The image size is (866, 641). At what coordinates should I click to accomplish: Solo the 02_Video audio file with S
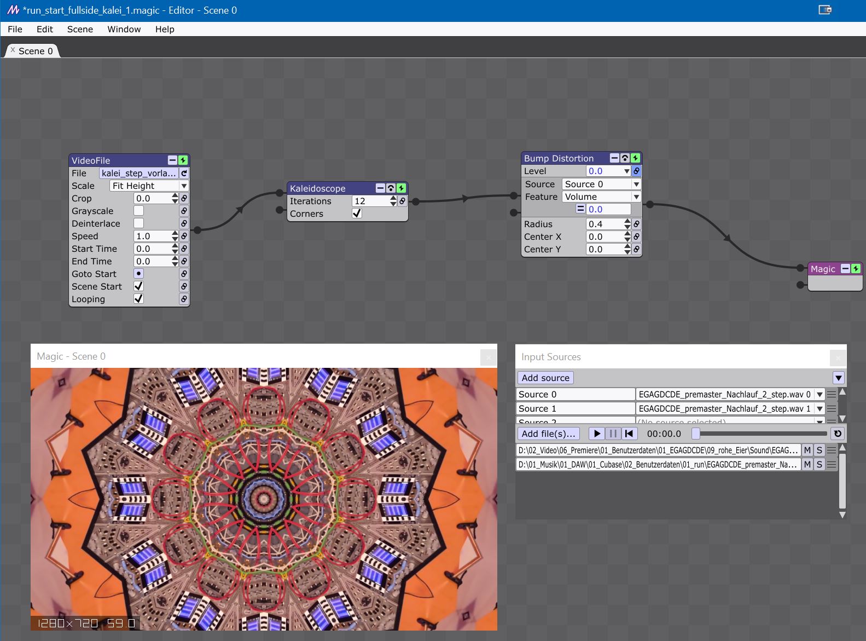819,450
